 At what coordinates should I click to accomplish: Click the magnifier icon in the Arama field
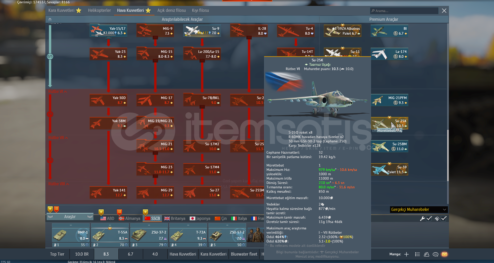tap(373, 11)
